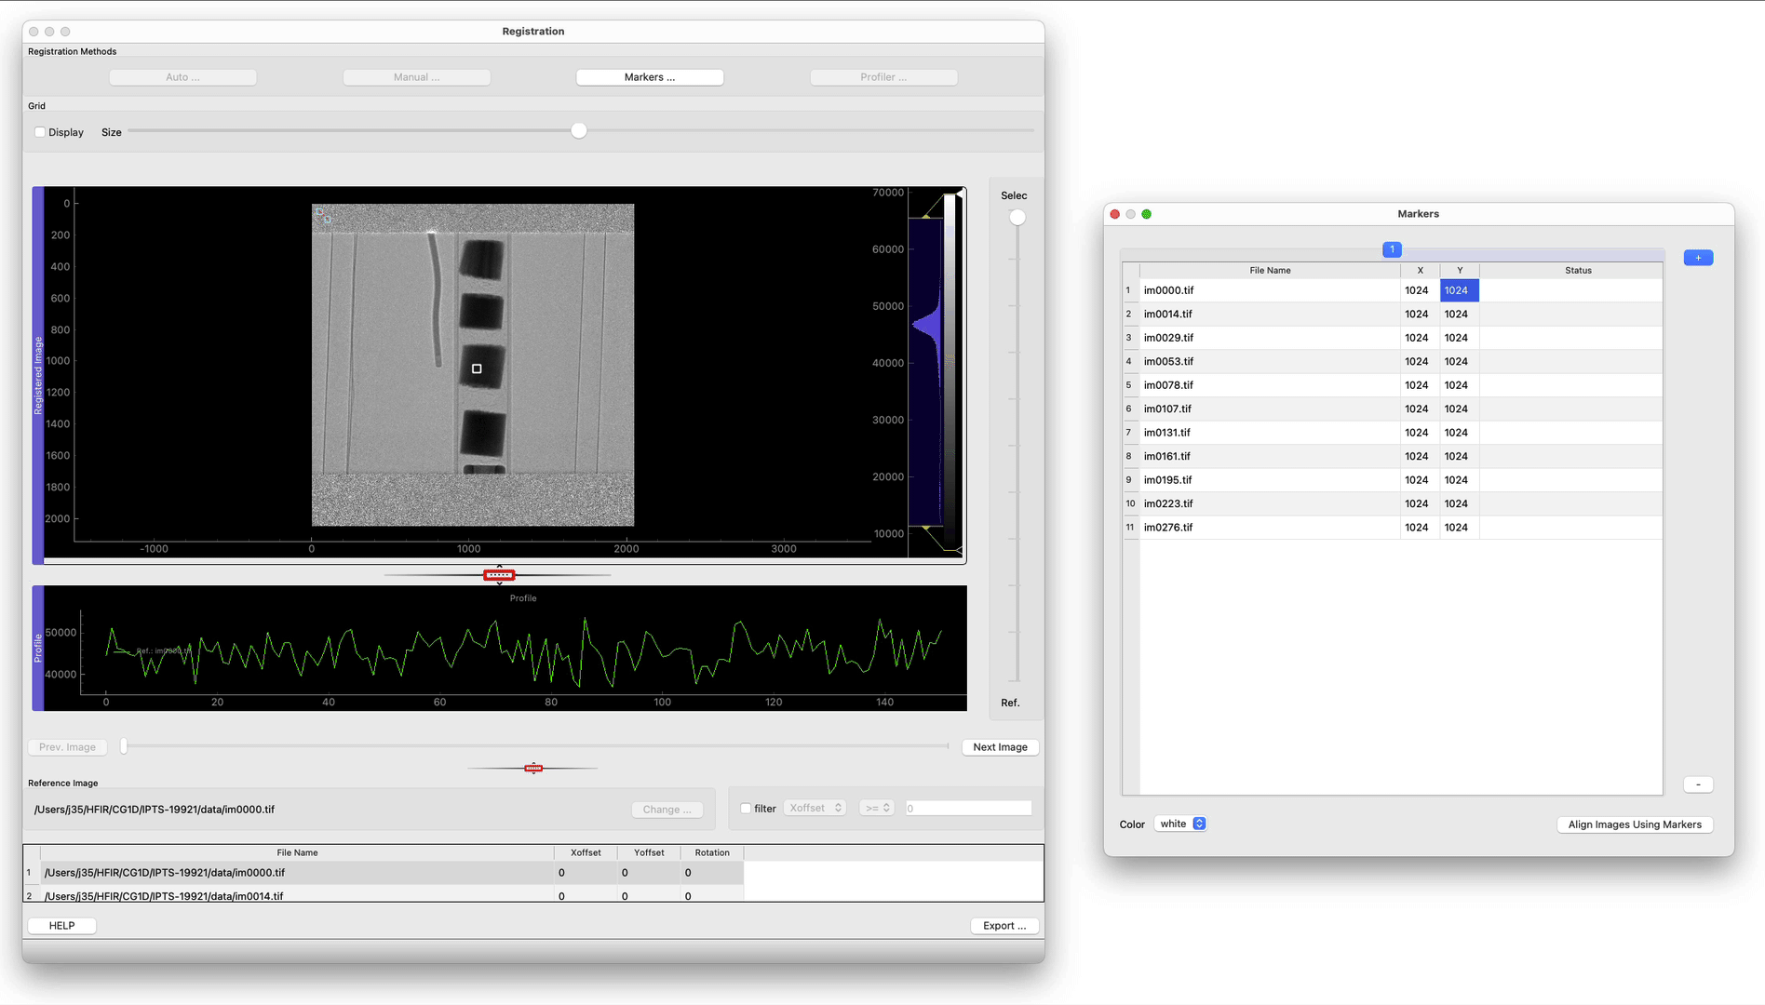Go to the Next Image
Image resolution: width=1765 pixels, height=1005 pixels.
tap(1000, 747)
